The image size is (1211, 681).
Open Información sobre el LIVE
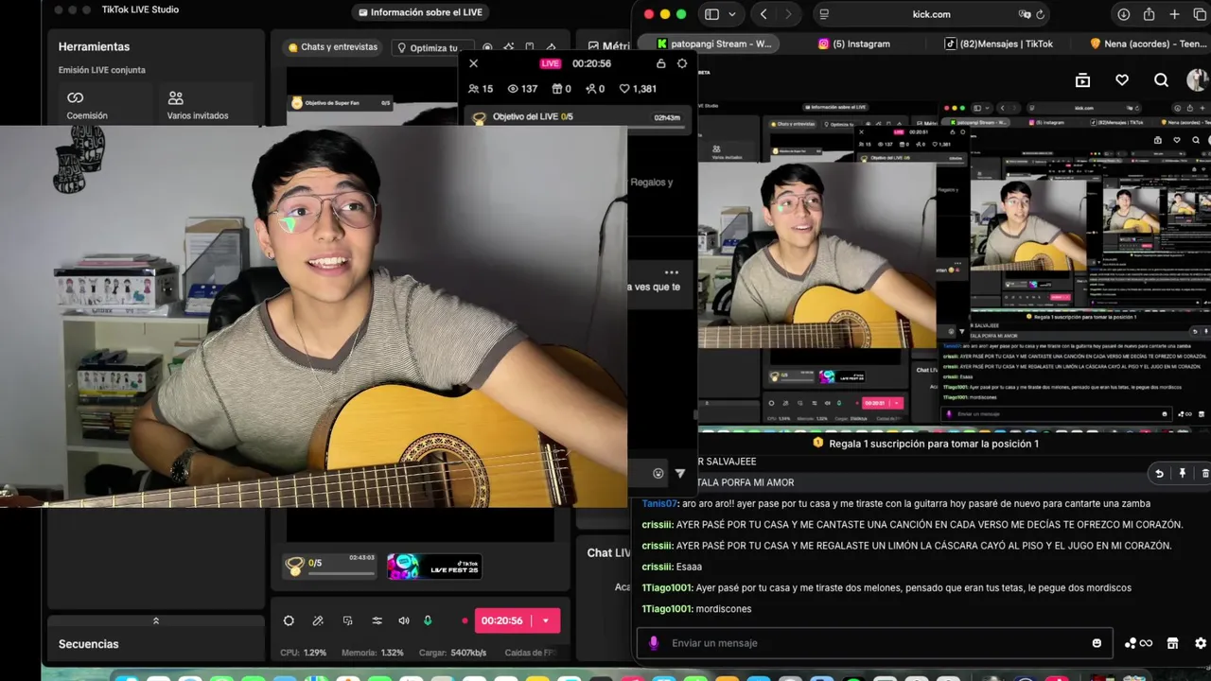pyautogui.click(x=420, y=12)
